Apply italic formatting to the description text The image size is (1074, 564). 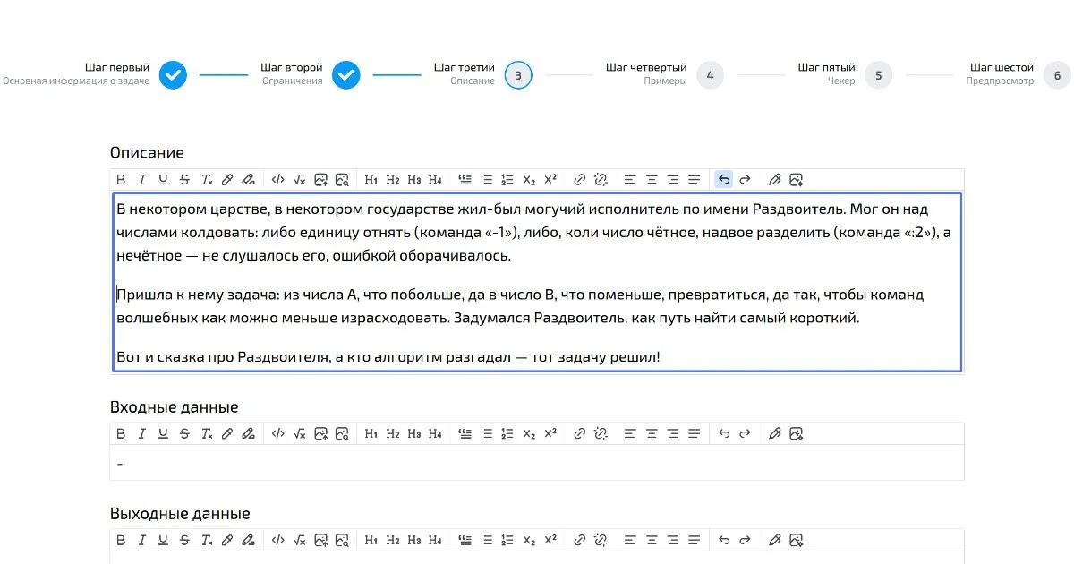141,179
